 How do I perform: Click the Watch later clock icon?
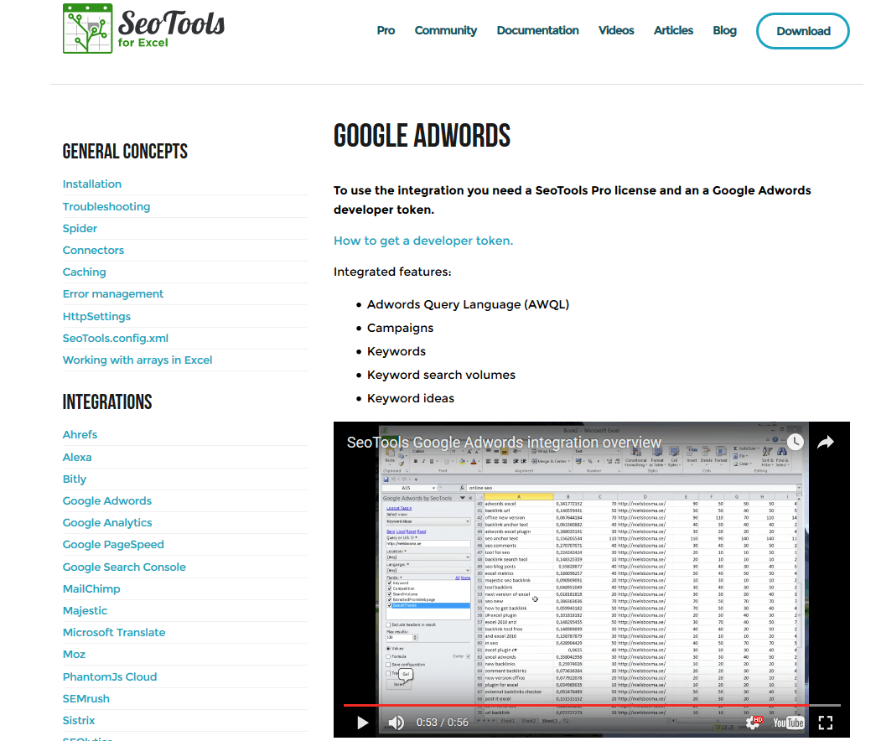tap(795, 442)
